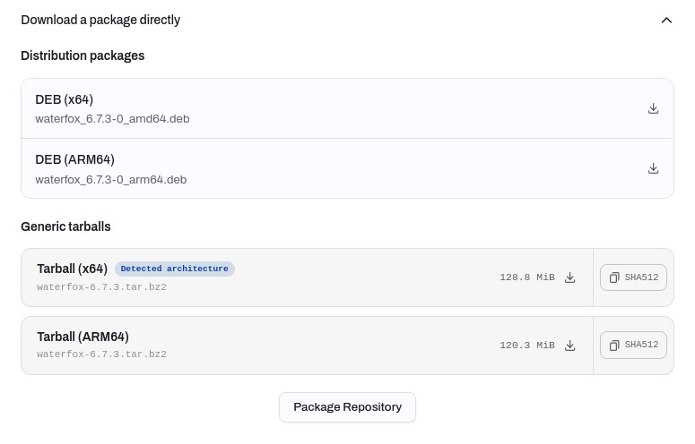695x444 pixels.
Task: Download the Tarball (x64) via arrow icon
Action: [x=570, y=277]
